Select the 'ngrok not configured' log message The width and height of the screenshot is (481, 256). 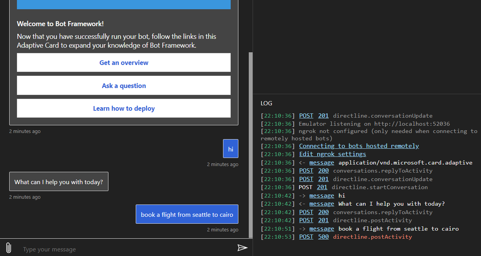point(369,135)
